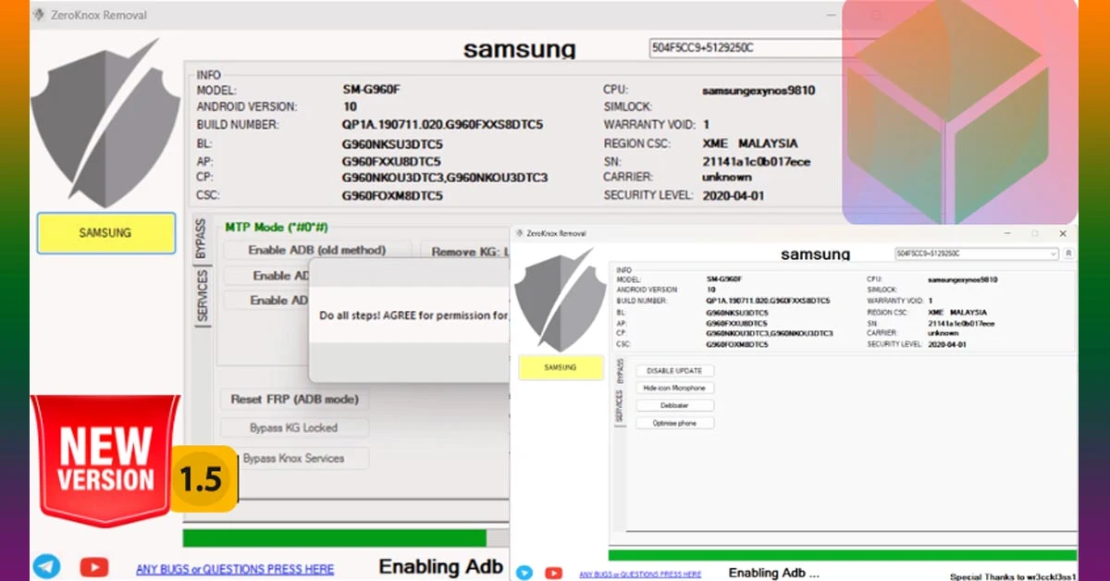Click the serial number 21141a1c0b017ece in back window
Screen dimensions: 1110x581
pos(757,161)
